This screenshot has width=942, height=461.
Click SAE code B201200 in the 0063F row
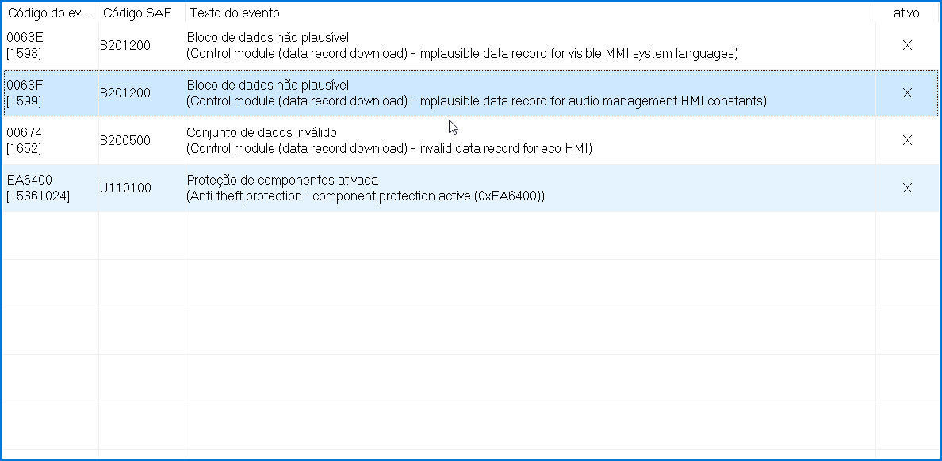click(125, 93)
